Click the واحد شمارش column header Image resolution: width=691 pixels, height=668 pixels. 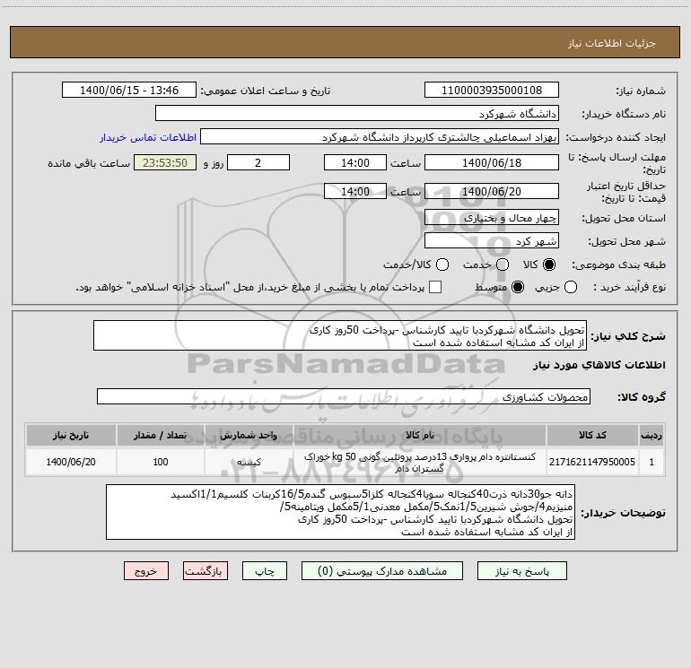point(249,435)
